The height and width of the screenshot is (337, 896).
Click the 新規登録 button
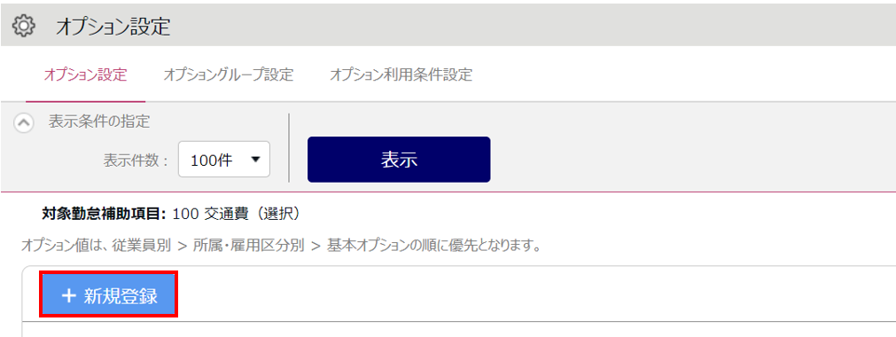pyautogui.click(x=109, y=295)
